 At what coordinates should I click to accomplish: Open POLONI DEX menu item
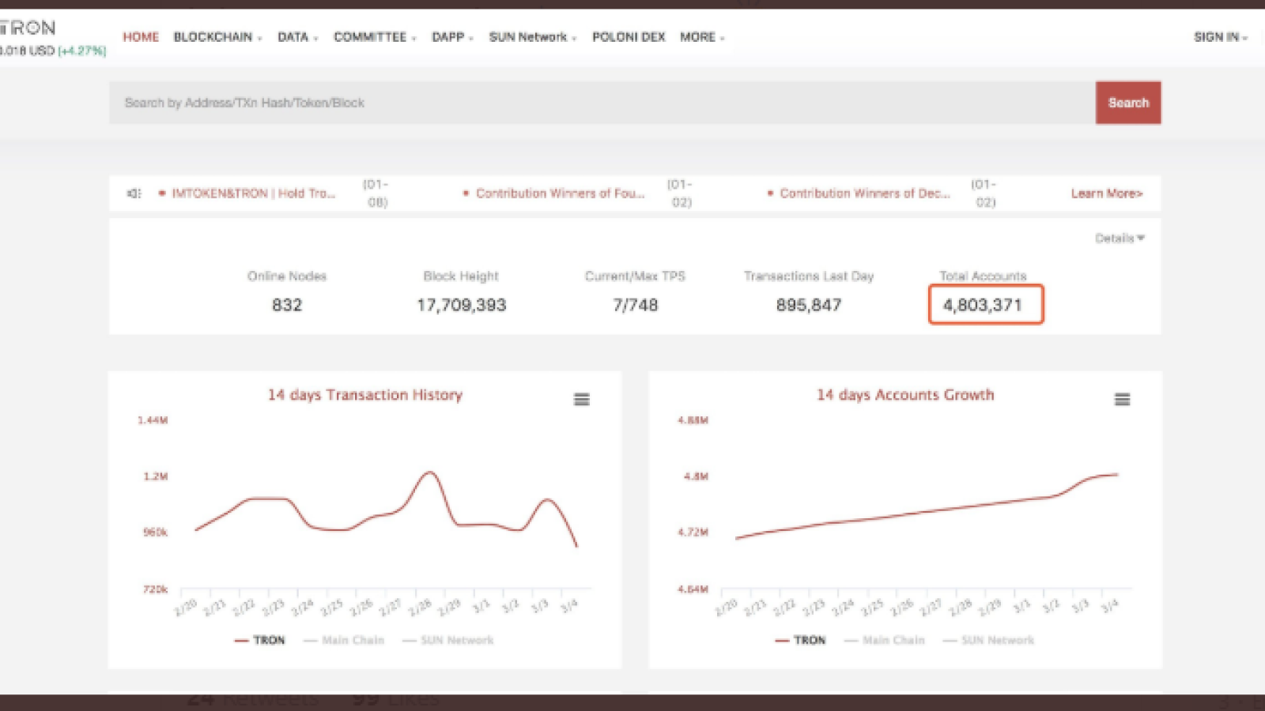pos(629,37)
